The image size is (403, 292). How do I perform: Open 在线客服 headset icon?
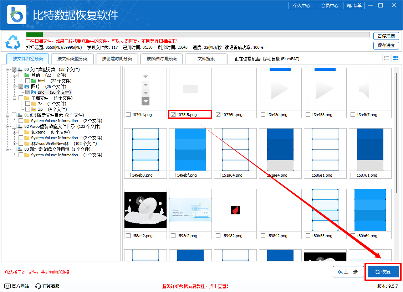(x=38, y=286)
